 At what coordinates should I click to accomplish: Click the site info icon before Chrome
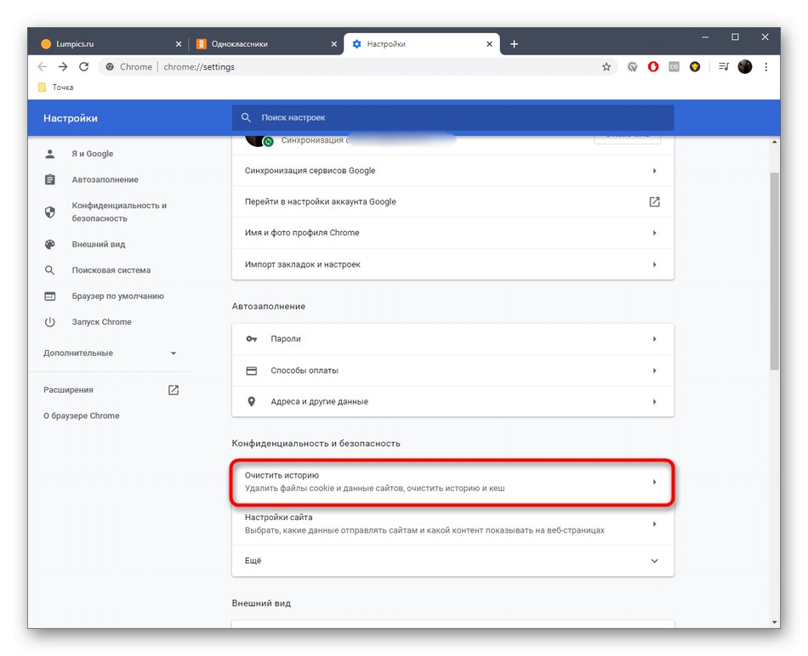click(x=110, y=66)
